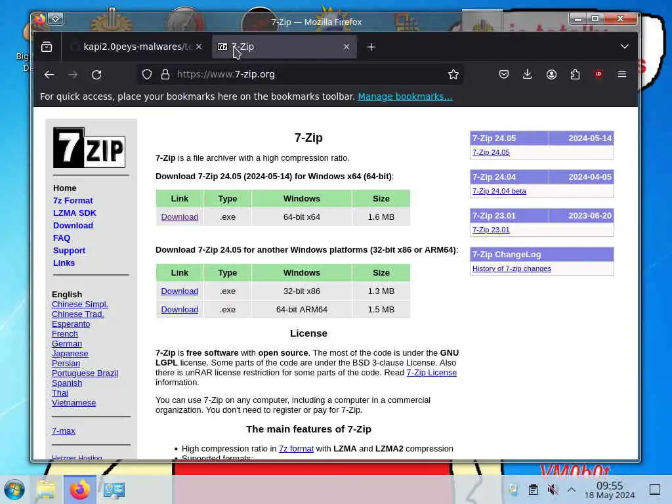Download the 64-bit ARM64 .exe
672x504 pixels.
180,310
